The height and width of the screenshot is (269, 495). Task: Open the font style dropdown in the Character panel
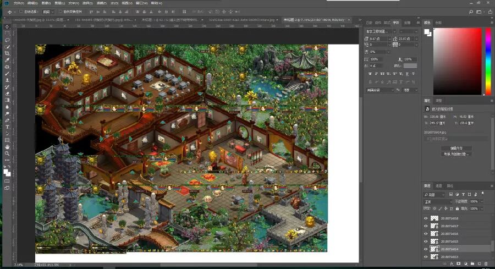(409, 31)
